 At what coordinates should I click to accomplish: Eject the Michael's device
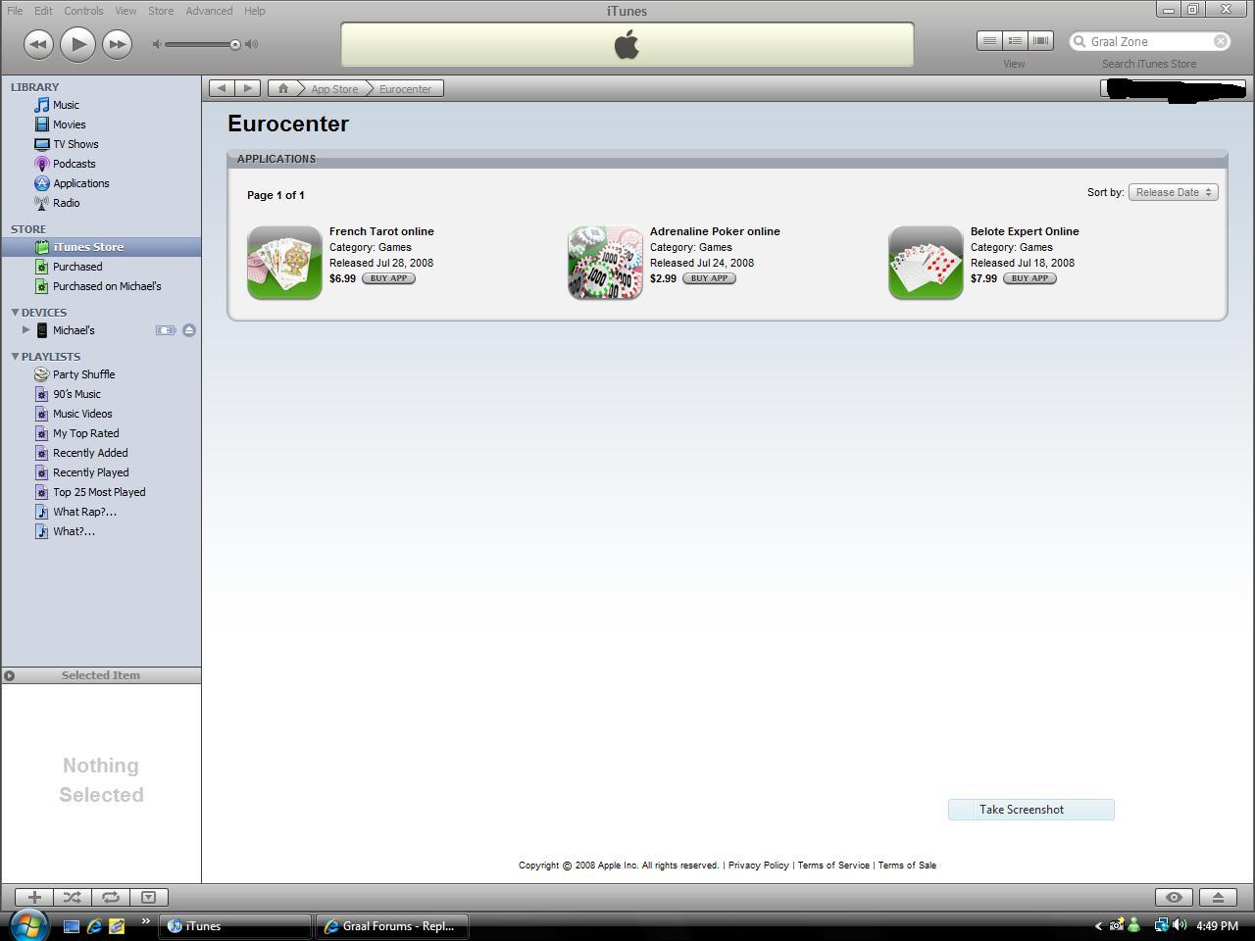click(189, 330)
